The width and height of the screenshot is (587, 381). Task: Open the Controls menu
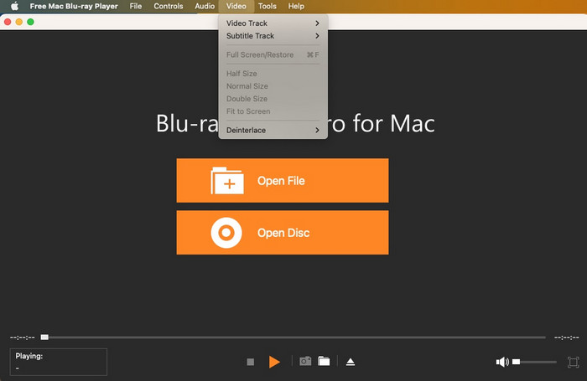[169, 6]
